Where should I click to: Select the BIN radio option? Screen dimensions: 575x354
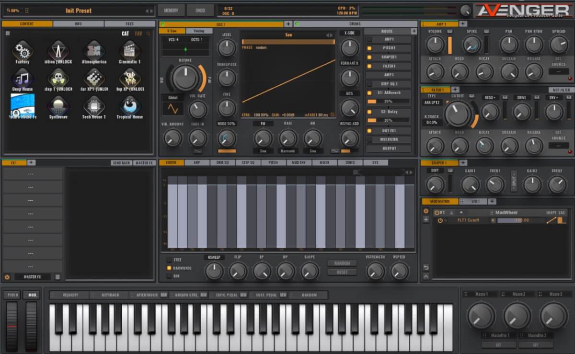point(169,276)
